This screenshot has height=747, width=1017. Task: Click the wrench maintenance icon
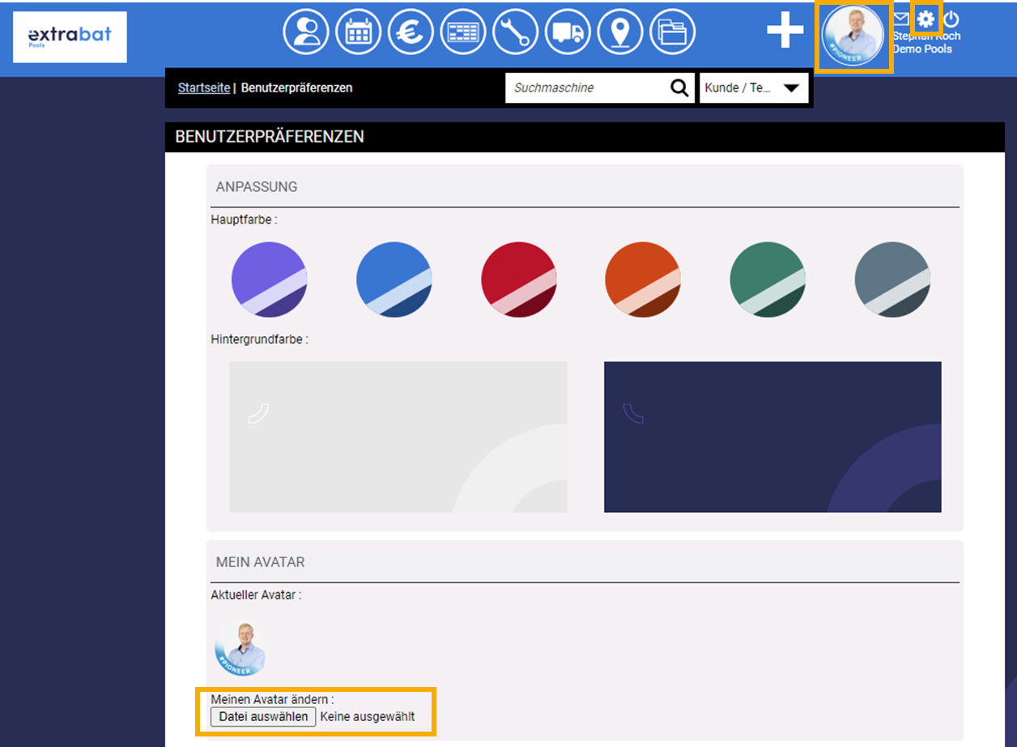coord(515,32)
